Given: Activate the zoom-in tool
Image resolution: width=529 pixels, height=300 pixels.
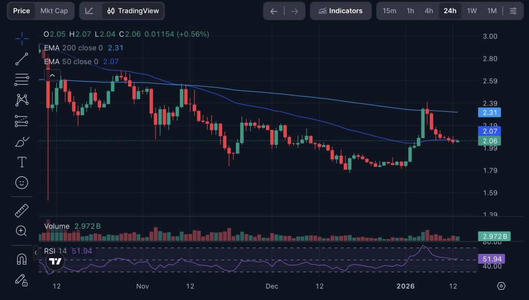Looking at the screenshot, I should (21, 231).
